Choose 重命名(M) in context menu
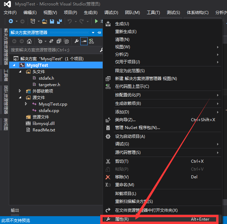The height and width of the screenshot is (224, 227). [x=162, y=185]
